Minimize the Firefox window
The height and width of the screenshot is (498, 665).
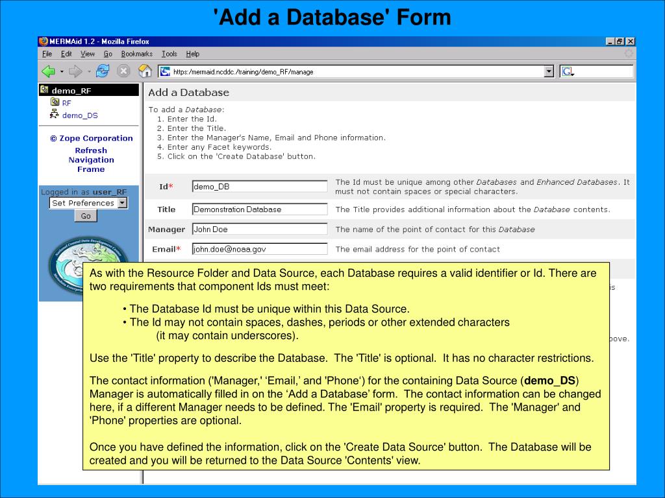pyautogui.click(x=610, y=41)
